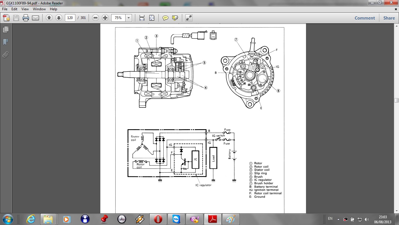Open the Attachments paperclip panel
Viewport: 399px width, 225px height.
6,54
